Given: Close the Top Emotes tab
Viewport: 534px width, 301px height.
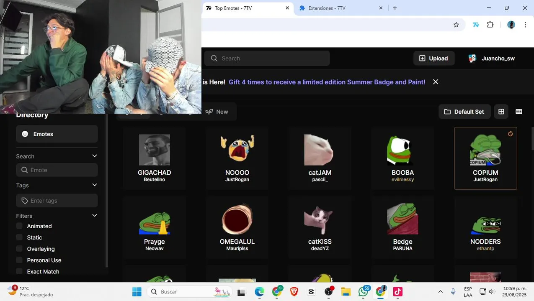Looking at the screenshot, I should [287, 8].
